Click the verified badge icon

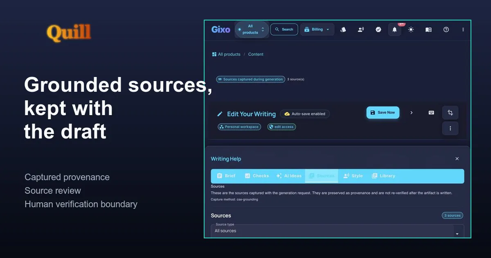pyautogui.click(x=378, y=29)
